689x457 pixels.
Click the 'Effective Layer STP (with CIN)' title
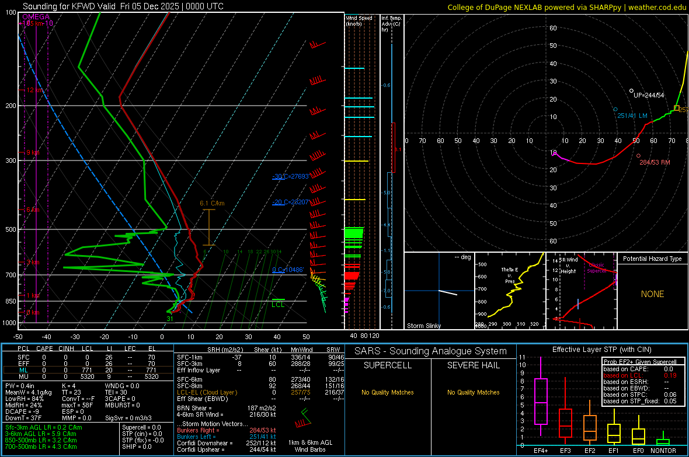pos(601,350)
